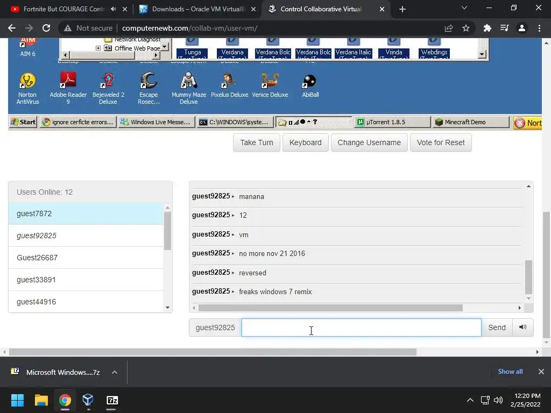This screenshot has width=551, height=413.
Task: Select the Webdings font file
Action: pyautogui.click(x=434, y=49)
